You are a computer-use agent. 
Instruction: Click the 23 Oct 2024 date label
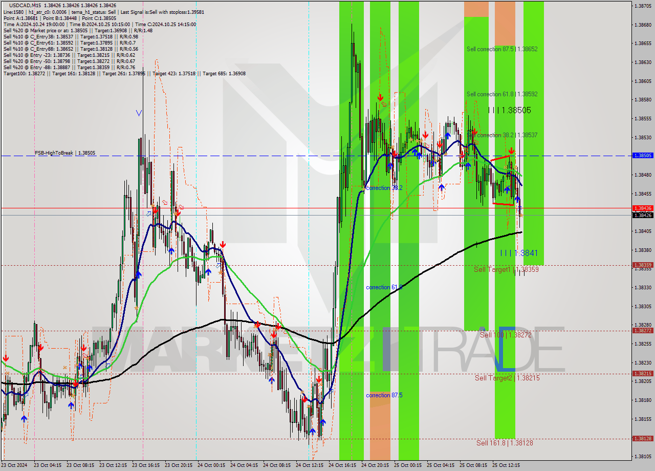click(x=14, y=465)
